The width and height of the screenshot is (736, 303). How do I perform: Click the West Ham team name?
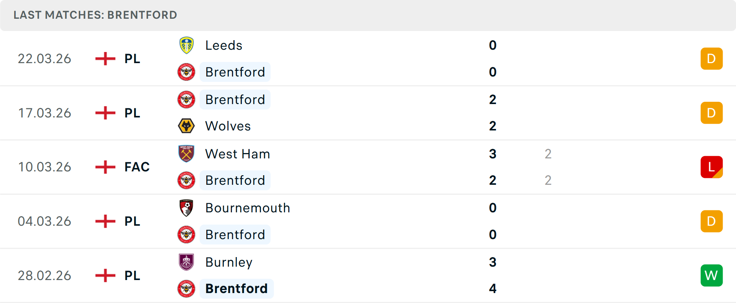coord(237,154)
